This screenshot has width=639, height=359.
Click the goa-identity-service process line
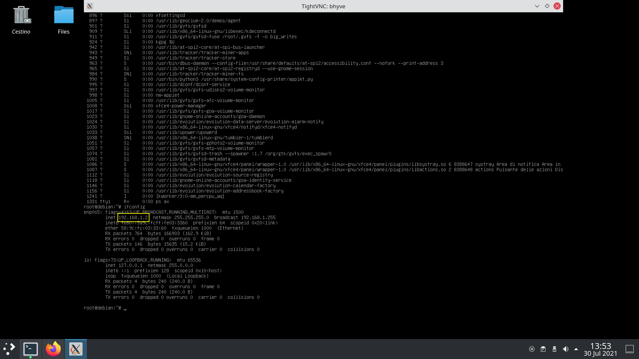pos(189,180)
